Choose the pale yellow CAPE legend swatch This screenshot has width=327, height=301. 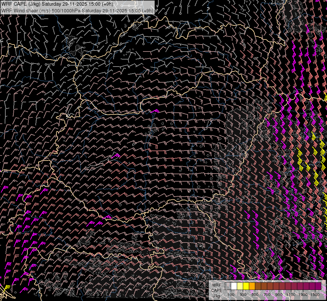(240, 286)
